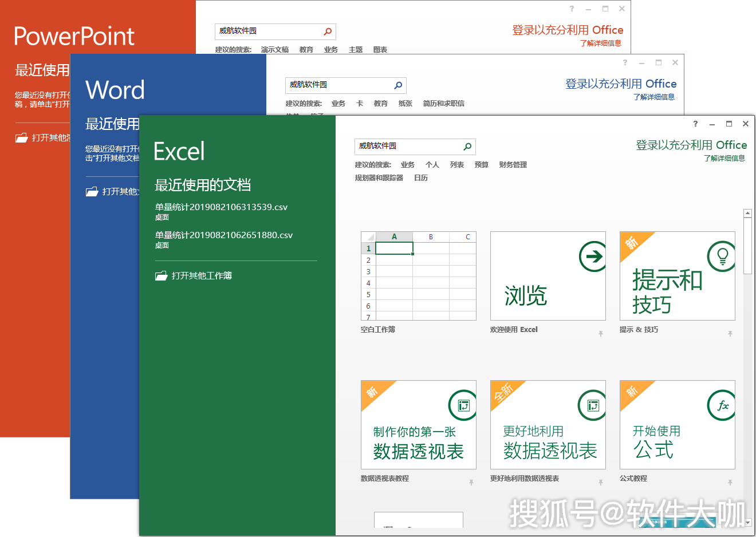Click the arrow icon on the 浏览 template

[x=592, y=256]
